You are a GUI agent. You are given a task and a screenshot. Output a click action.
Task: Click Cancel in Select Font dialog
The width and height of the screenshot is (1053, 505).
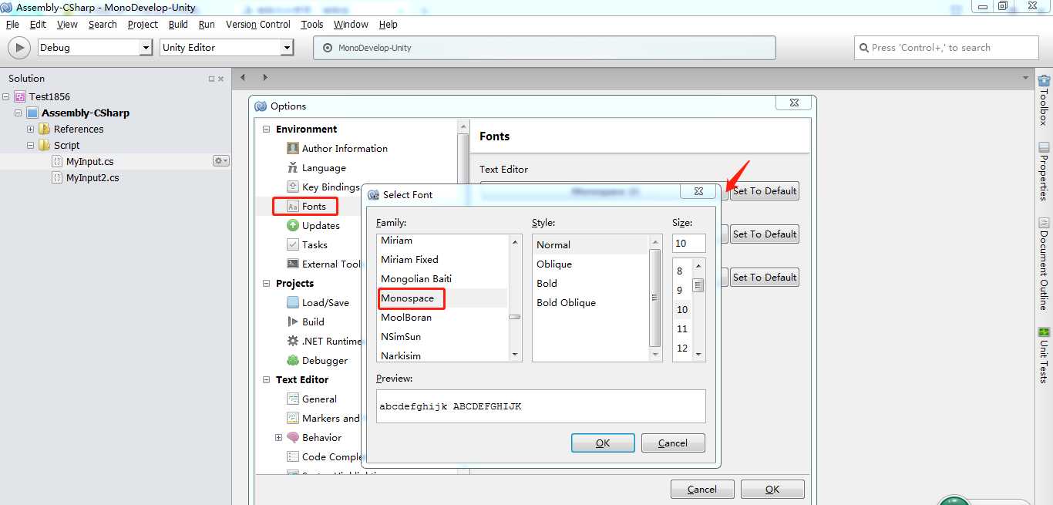coord(672,443)
